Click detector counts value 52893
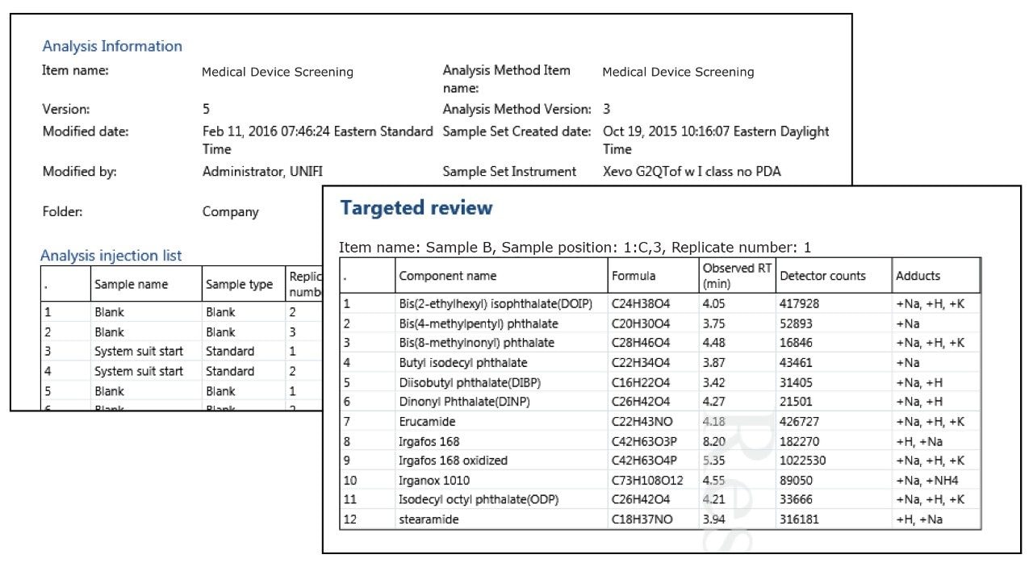1033x567 pixels. click(x=797, y=323)
